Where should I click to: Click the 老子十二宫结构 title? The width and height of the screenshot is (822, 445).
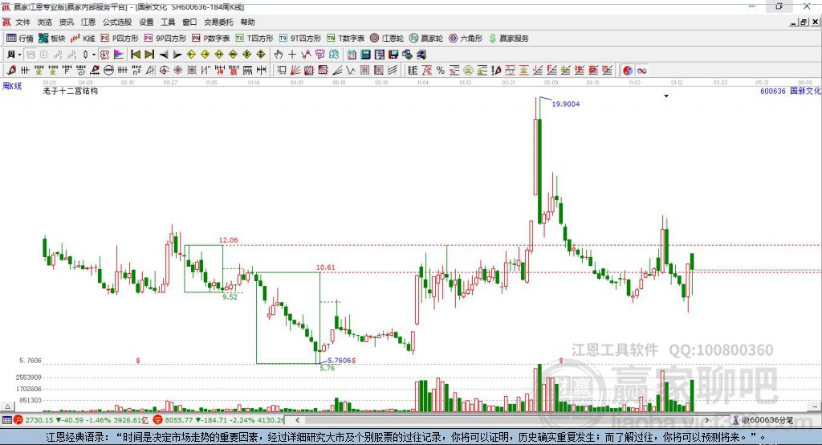click(x=71, y=91)
